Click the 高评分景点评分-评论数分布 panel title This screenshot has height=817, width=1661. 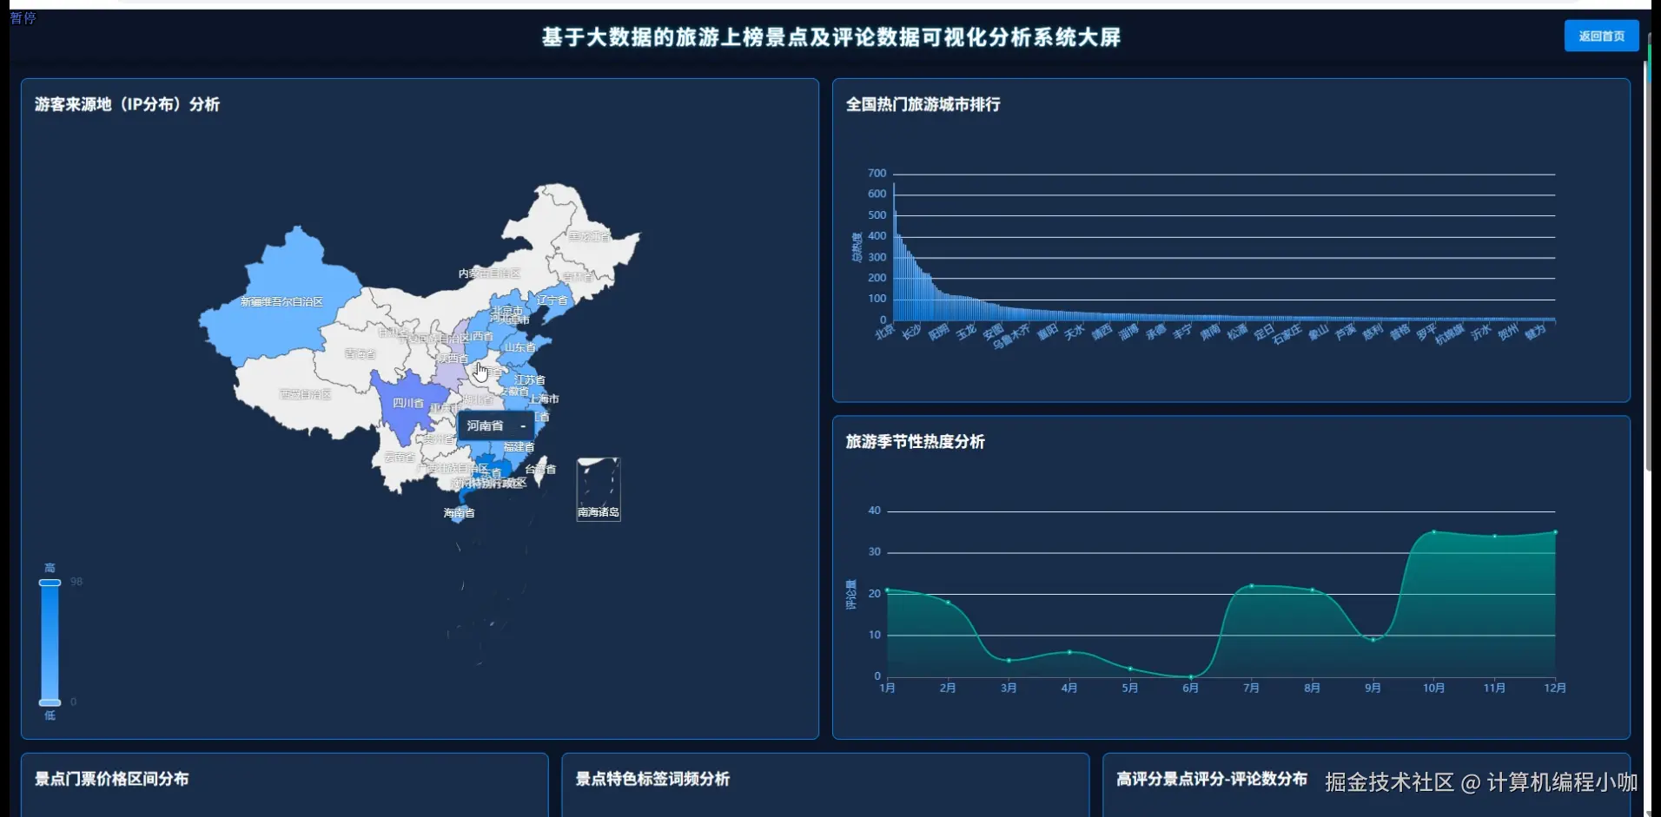(1211, 779)
